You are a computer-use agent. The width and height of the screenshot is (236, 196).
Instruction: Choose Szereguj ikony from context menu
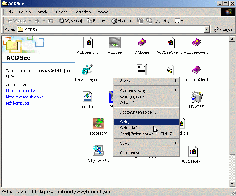[147, 97]
